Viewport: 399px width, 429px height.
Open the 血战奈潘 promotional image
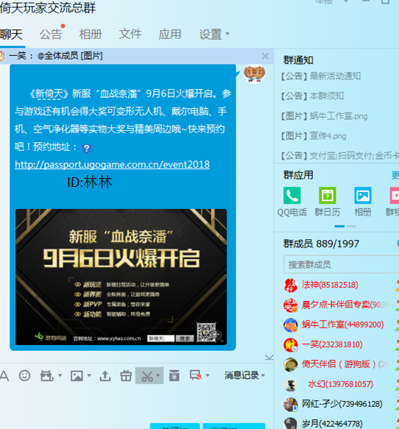click(121, 277)
